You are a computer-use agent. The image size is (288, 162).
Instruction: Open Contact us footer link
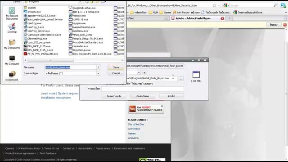click(68, 148)
